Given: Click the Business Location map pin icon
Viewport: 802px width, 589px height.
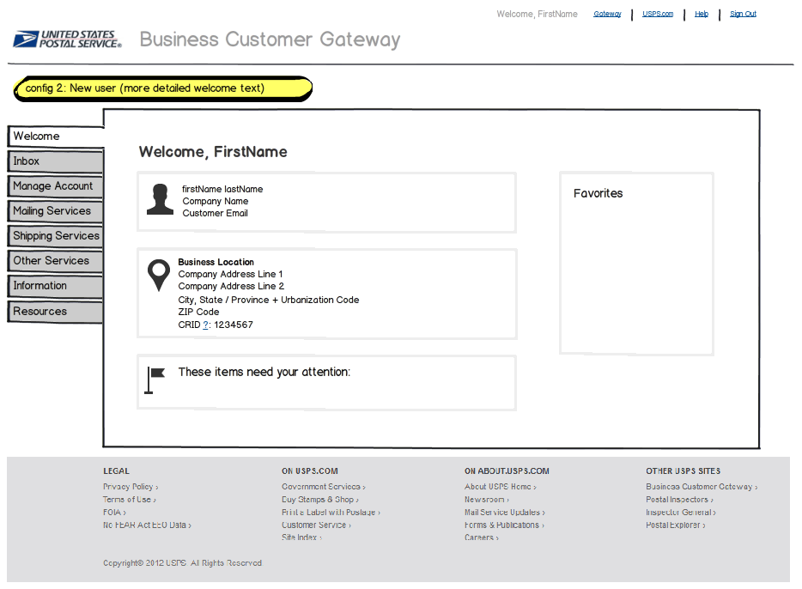Looking at the screenshot, I should coord(159,275).
